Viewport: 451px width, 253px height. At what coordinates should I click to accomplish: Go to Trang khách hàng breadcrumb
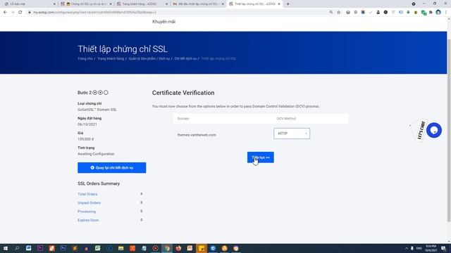pos(111,58)
